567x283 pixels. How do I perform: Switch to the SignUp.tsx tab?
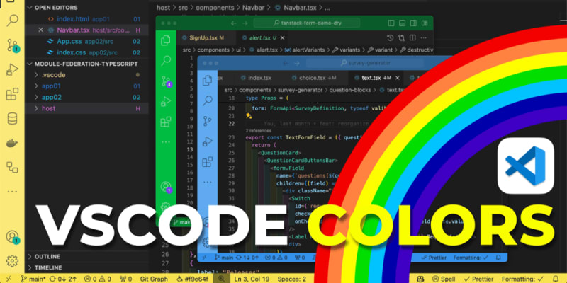click(x=206, y=37)
